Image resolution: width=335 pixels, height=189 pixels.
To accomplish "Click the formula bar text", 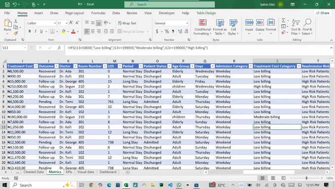I will pyautogui.click(x=137, y=48).
